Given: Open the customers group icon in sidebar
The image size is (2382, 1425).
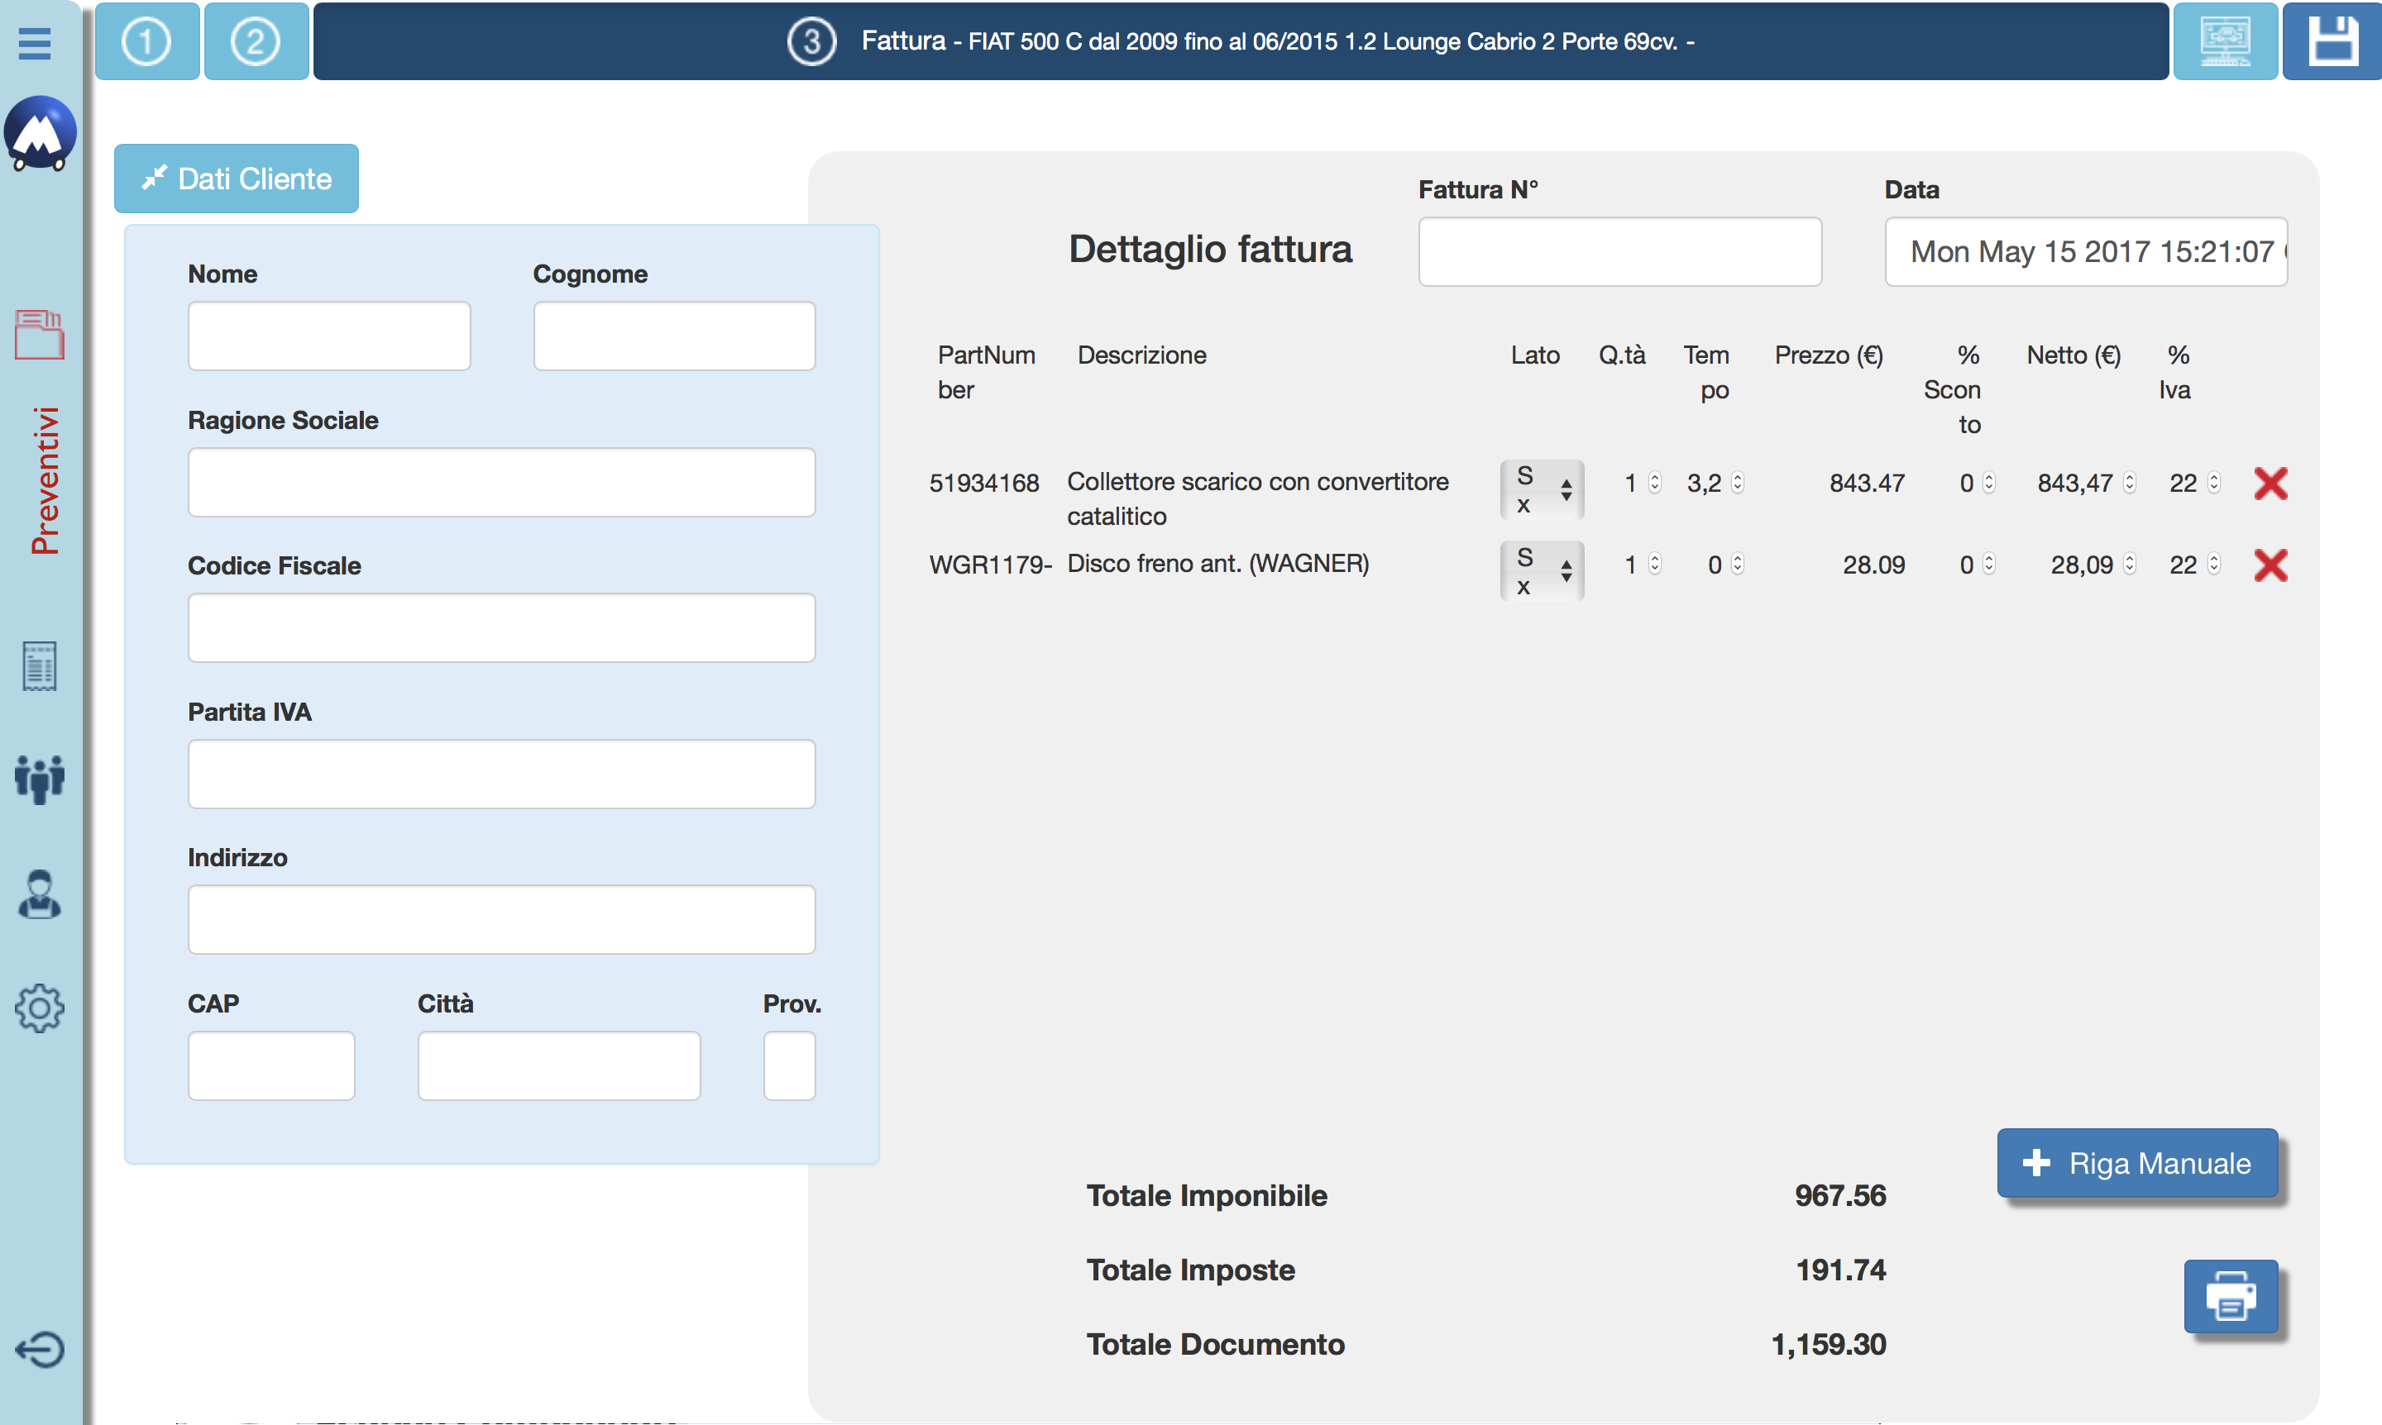Looking at the screenshot, I should point(40,778).
